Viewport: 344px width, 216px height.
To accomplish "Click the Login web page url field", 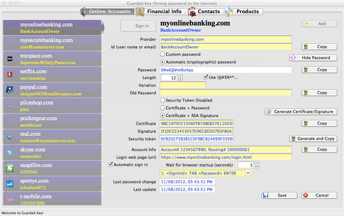I will (x=225, y=157).
